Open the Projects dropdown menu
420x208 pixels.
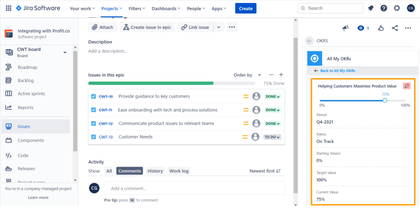(112, 9)
